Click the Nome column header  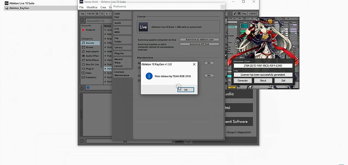pyautogui.click(x=108, y=26)
